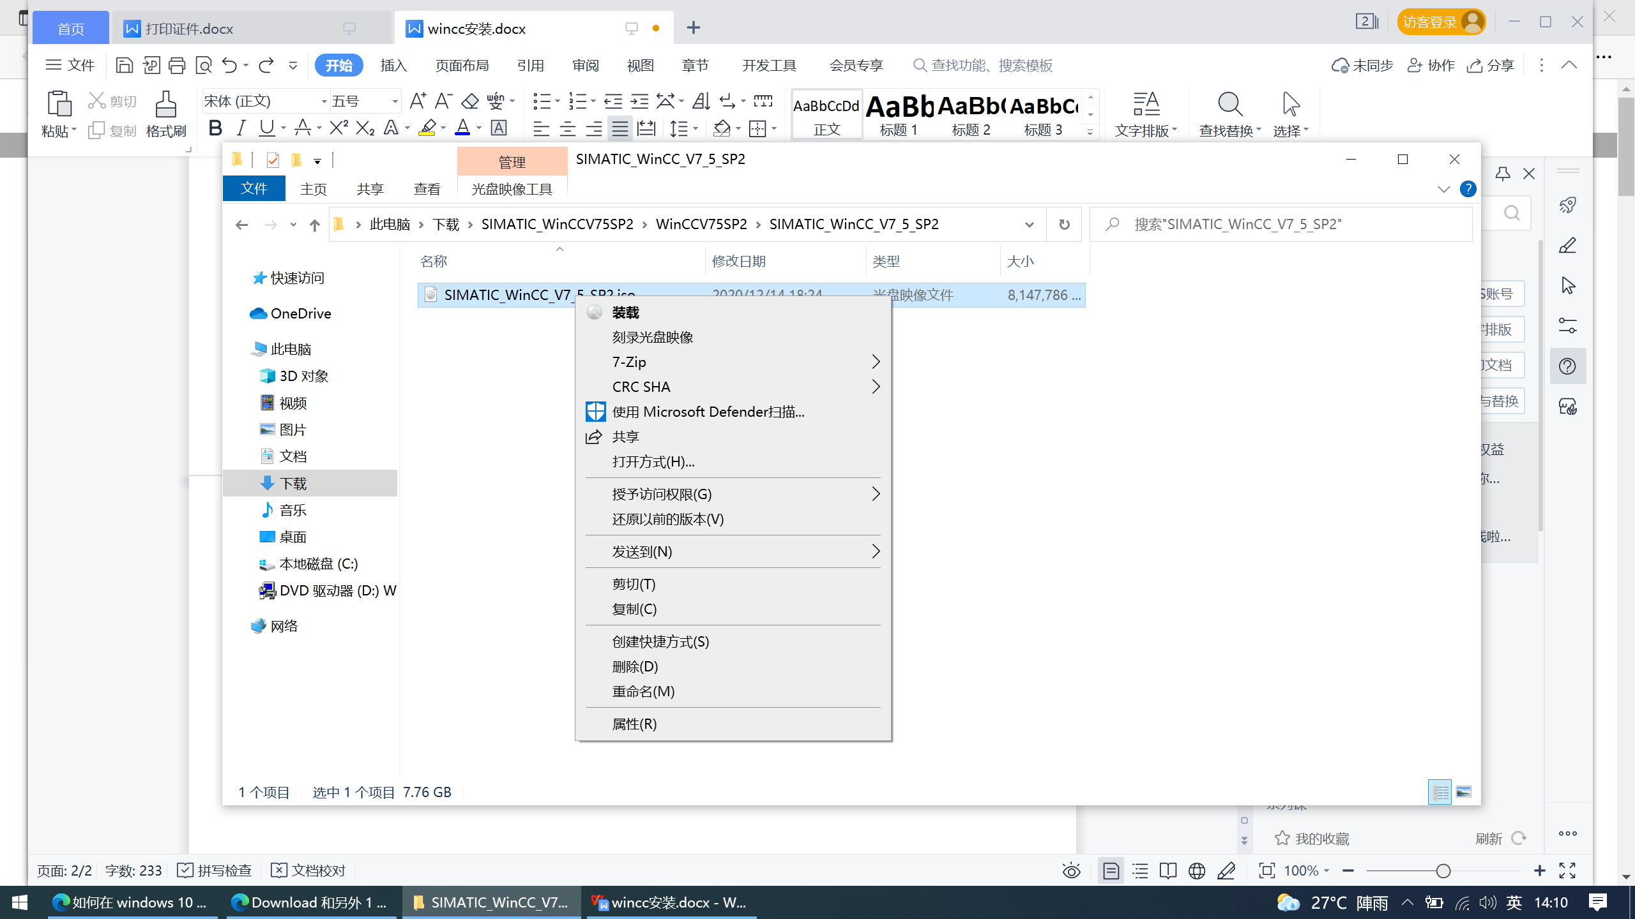Click the undo arrow icon
1635x919 pixels.
click(229, 65)
